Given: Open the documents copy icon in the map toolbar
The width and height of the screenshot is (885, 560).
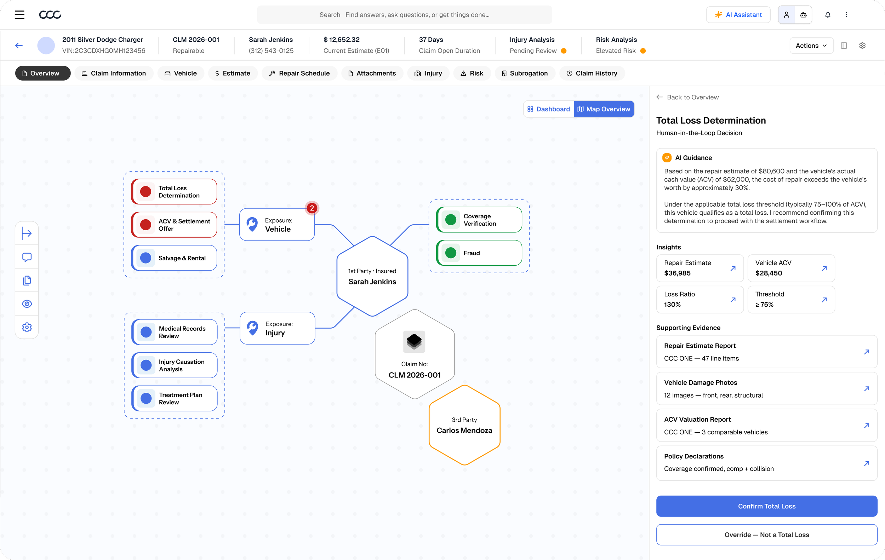Looking at the screenshot, I should click(27, 280).
